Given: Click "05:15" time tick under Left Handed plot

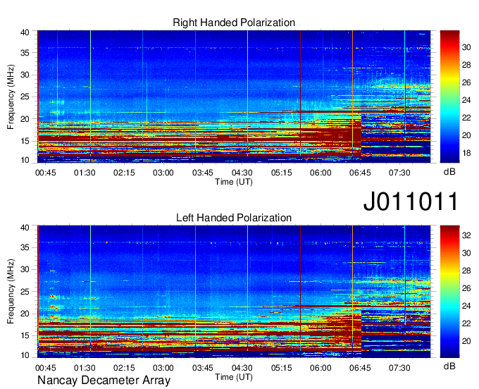Looking at the screenshot, I should coord(281,368).
